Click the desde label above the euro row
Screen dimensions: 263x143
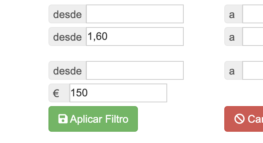coord(67,70)
